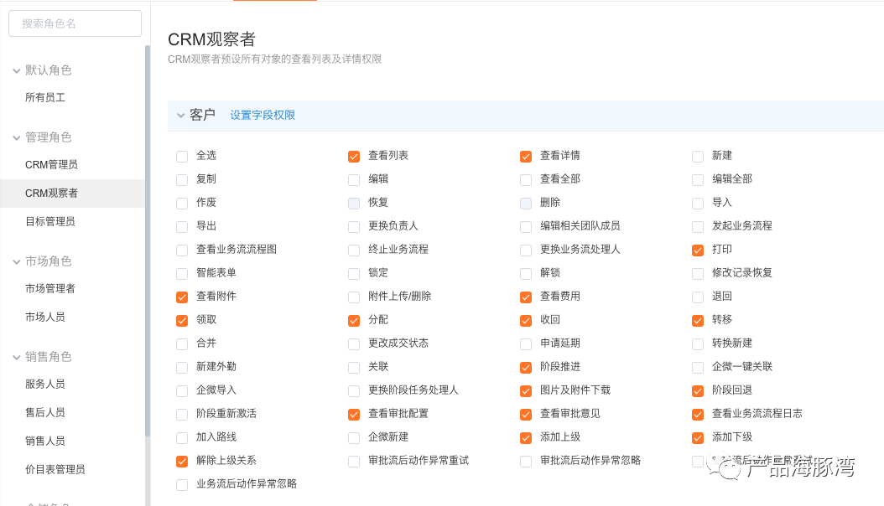Disable the 阶段推进 checkbox
The height and width of the screenshot is (506, 884).
coord(525,368)
